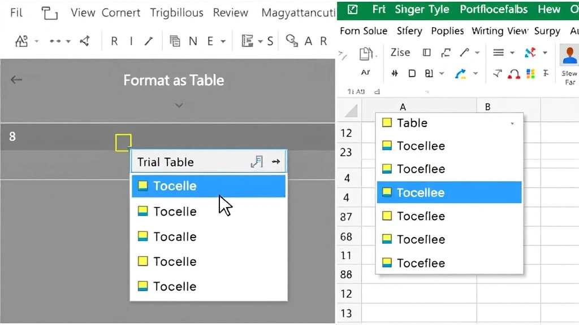Click the Stew Far profile person icon
Image resolution: width=579 pixels, height=325 pixels.
(x=569, y=55)
